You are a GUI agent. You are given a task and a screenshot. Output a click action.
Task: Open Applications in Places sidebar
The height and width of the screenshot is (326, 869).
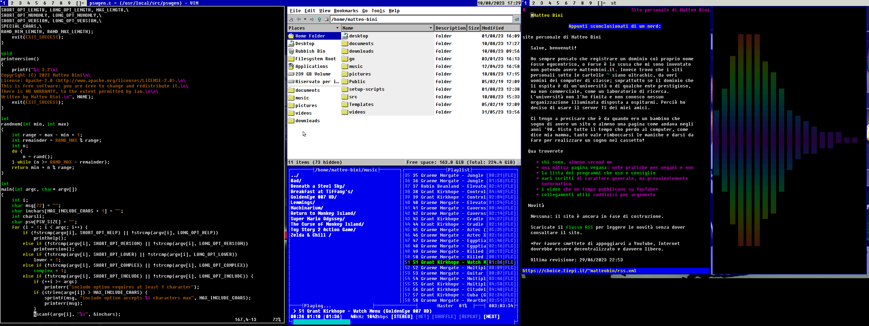point(311,67)
